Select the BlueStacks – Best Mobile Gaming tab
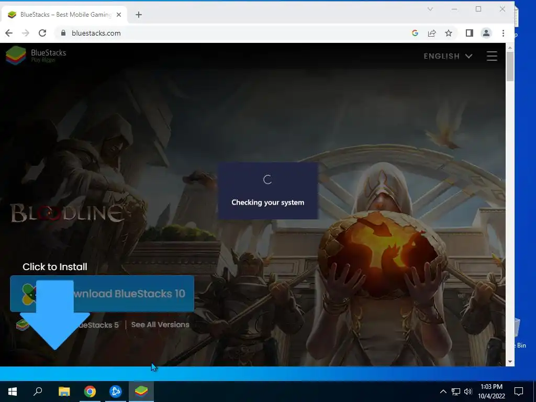 [64, 15]
